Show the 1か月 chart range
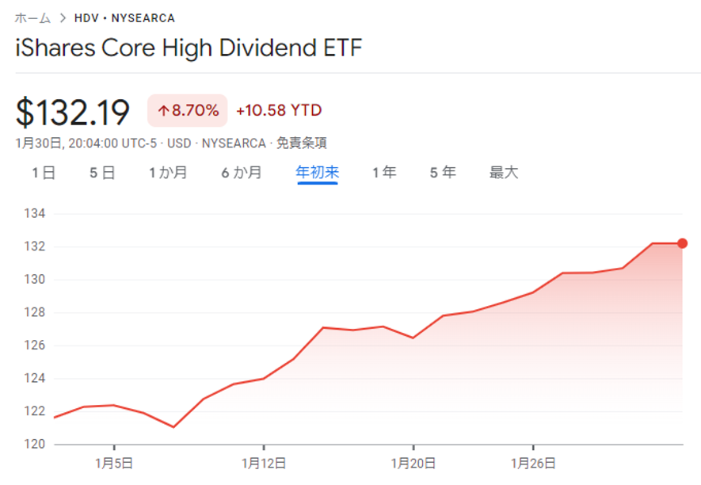Image resolution: width=701 pixels, height=485 pixels. (168, 172)
